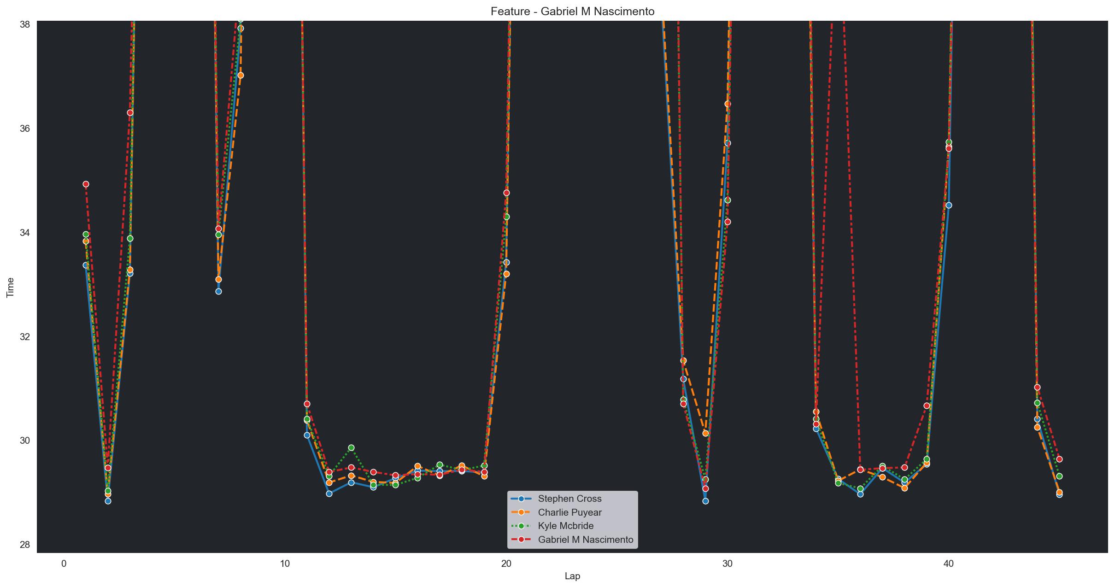Image resolution: width=1115 pixels, height=588 pixels.
Task: Click red data point at lap 3
Action: click(x=130, y=112)
